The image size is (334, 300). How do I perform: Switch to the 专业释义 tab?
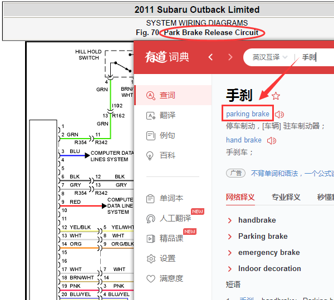(286, 197)
